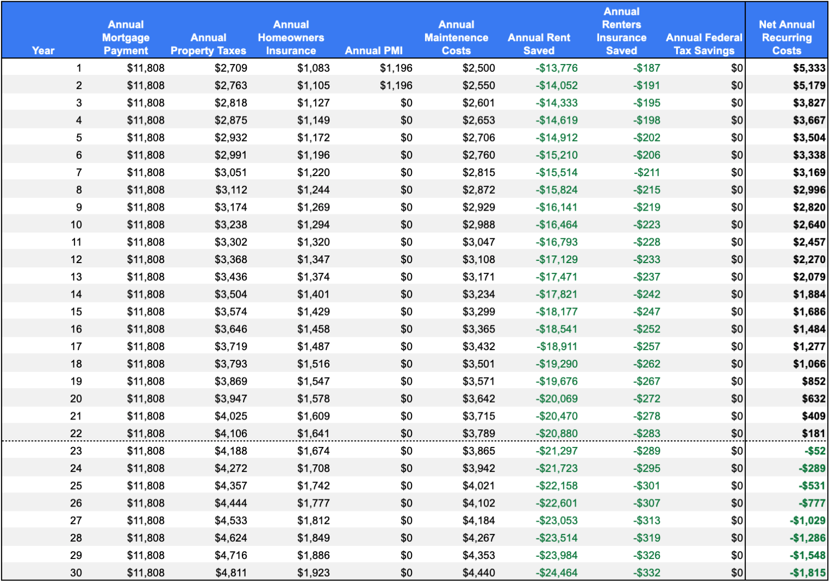Viewport: 830px width, 582px height.
Task: Select rent saved cell -$18,541
Action: (x=556, y=329)
